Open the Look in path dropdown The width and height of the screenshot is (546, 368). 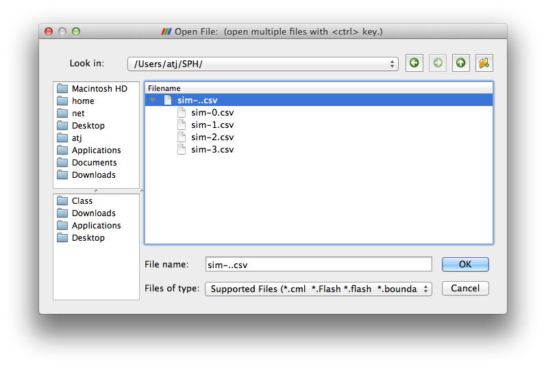coord(262,64)
